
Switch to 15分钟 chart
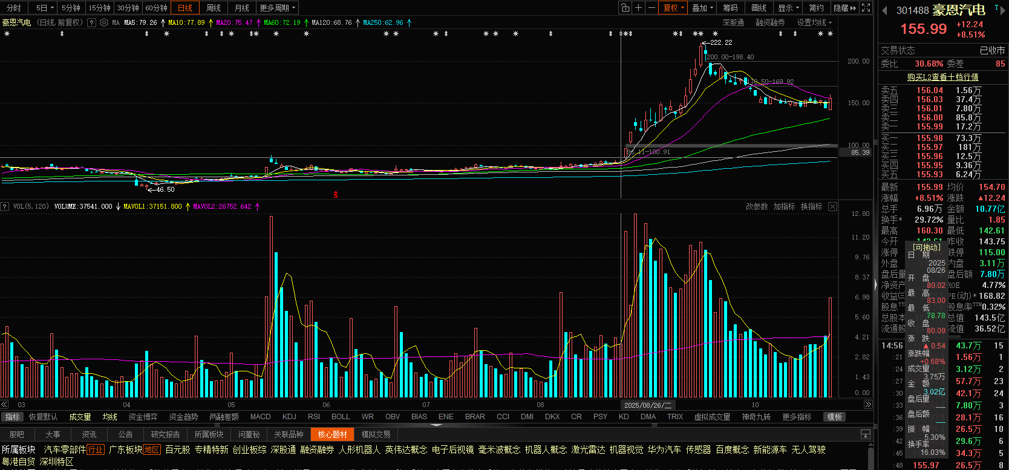99,8
